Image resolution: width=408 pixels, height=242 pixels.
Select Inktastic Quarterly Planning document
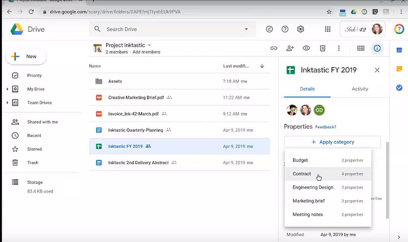coord(180,130)
